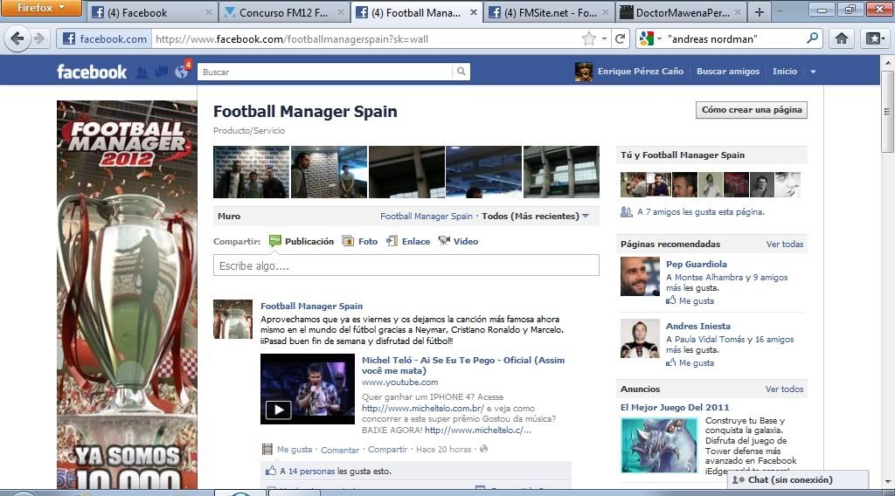This screenshot has height=496, width=895.
Task: Open the account dropdown arrow next to Inicio
Action: 813,72
